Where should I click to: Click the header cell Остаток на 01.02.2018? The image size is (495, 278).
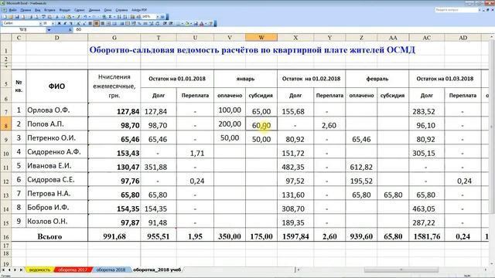(311, 79)
